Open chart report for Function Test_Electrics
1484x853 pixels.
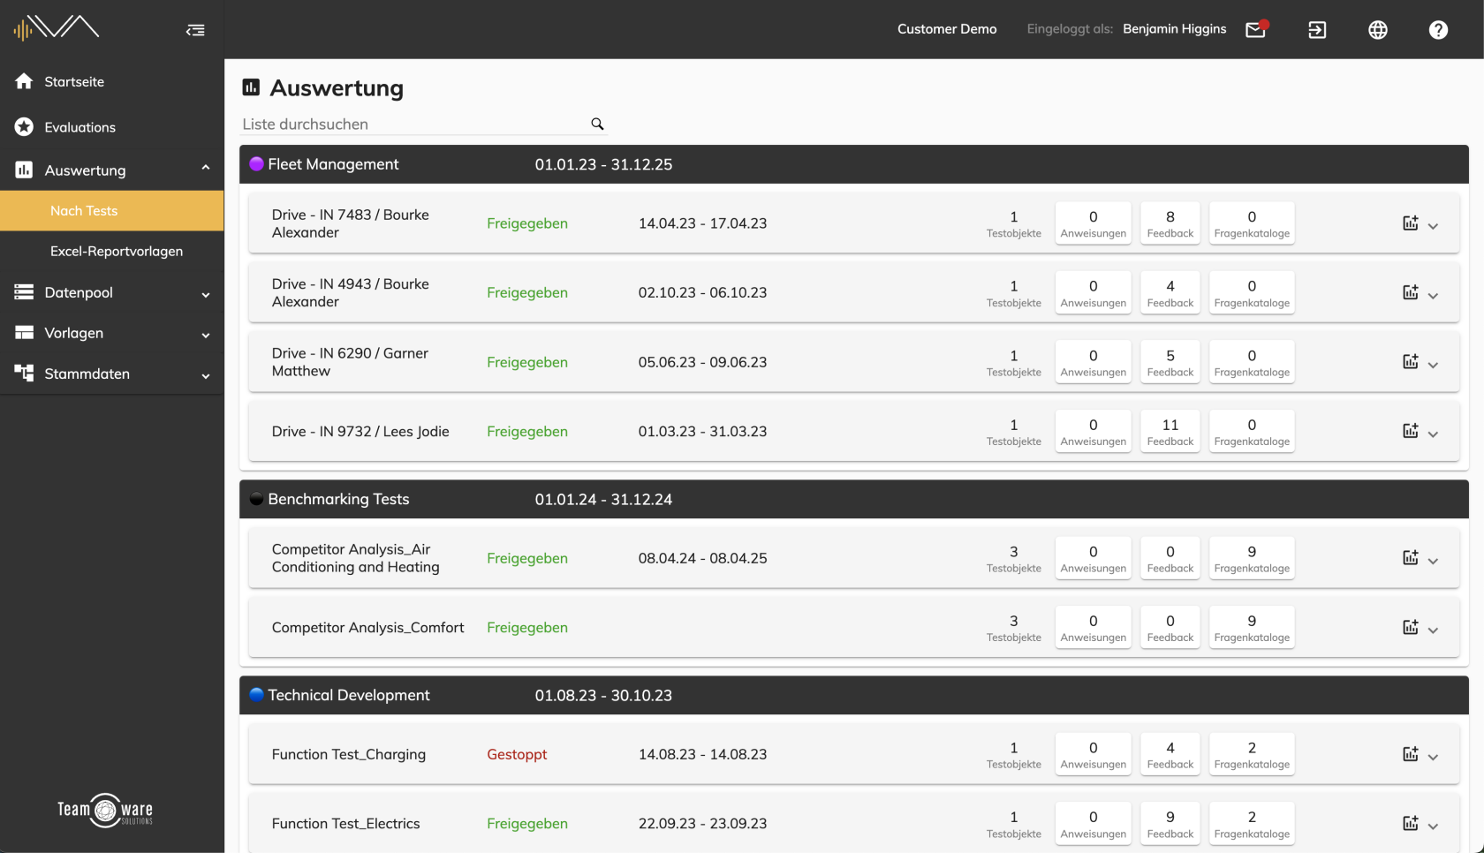1411,823
